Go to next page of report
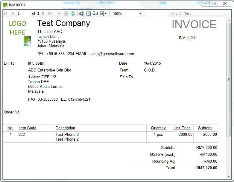 pyautogui.click(x=43, y=13)
